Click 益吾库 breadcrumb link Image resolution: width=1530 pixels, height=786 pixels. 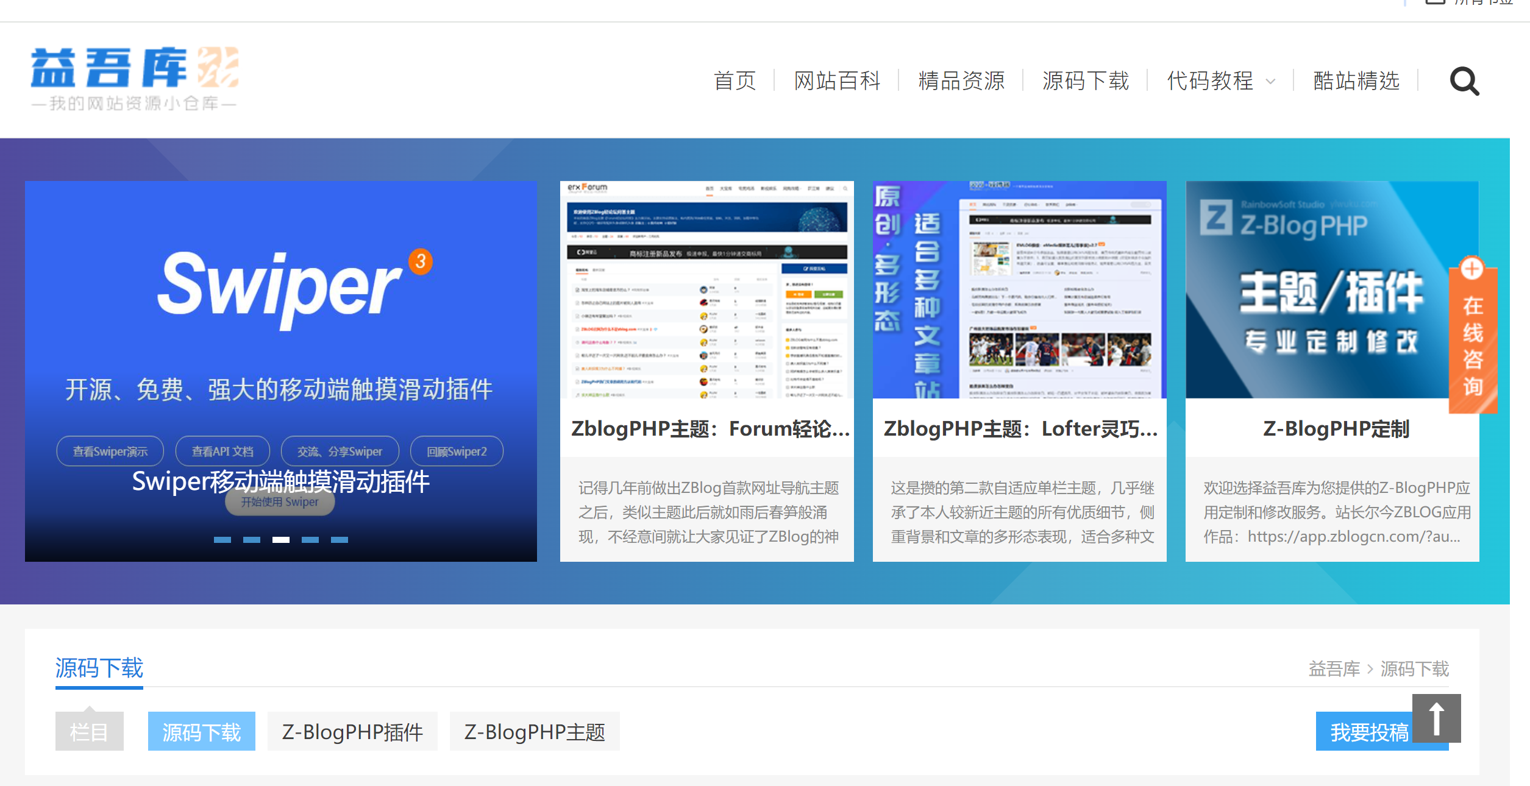click(x=1334, y=669)
